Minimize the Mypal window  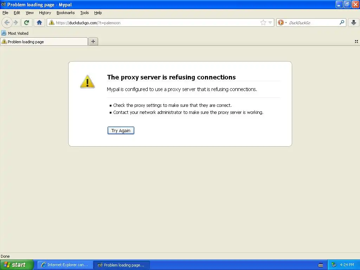339,4
